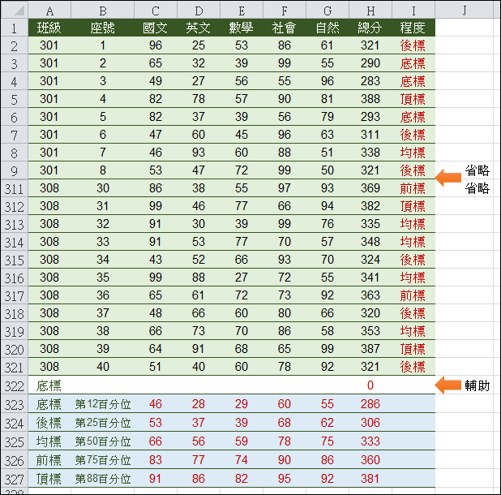Click 第25百分位 cell
This screenshot has height=495, width=501.
103,423
